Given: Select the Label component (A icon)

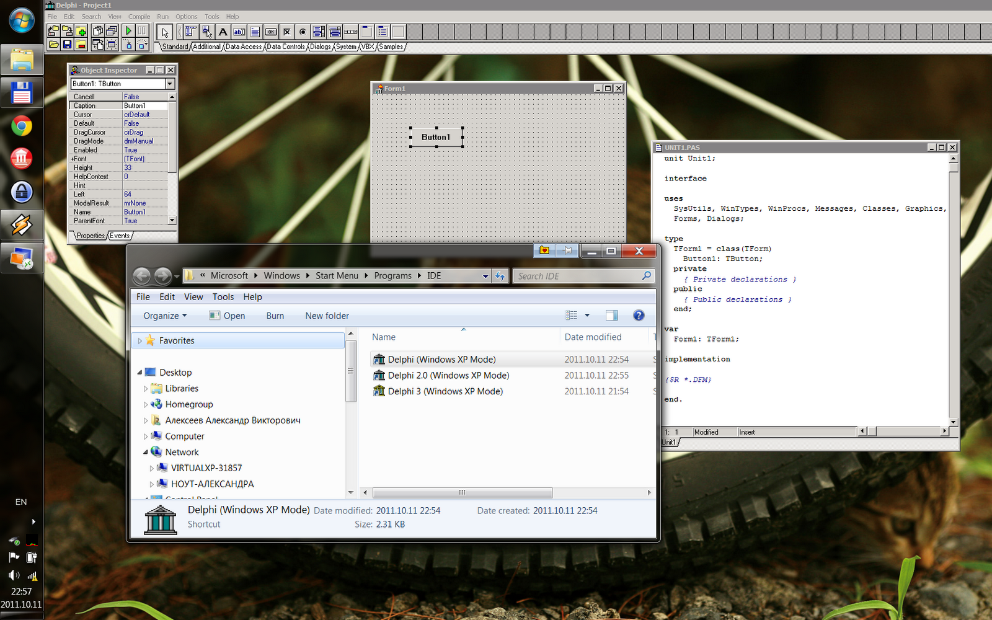Looking at the screenshot, I should click(223, 32).
